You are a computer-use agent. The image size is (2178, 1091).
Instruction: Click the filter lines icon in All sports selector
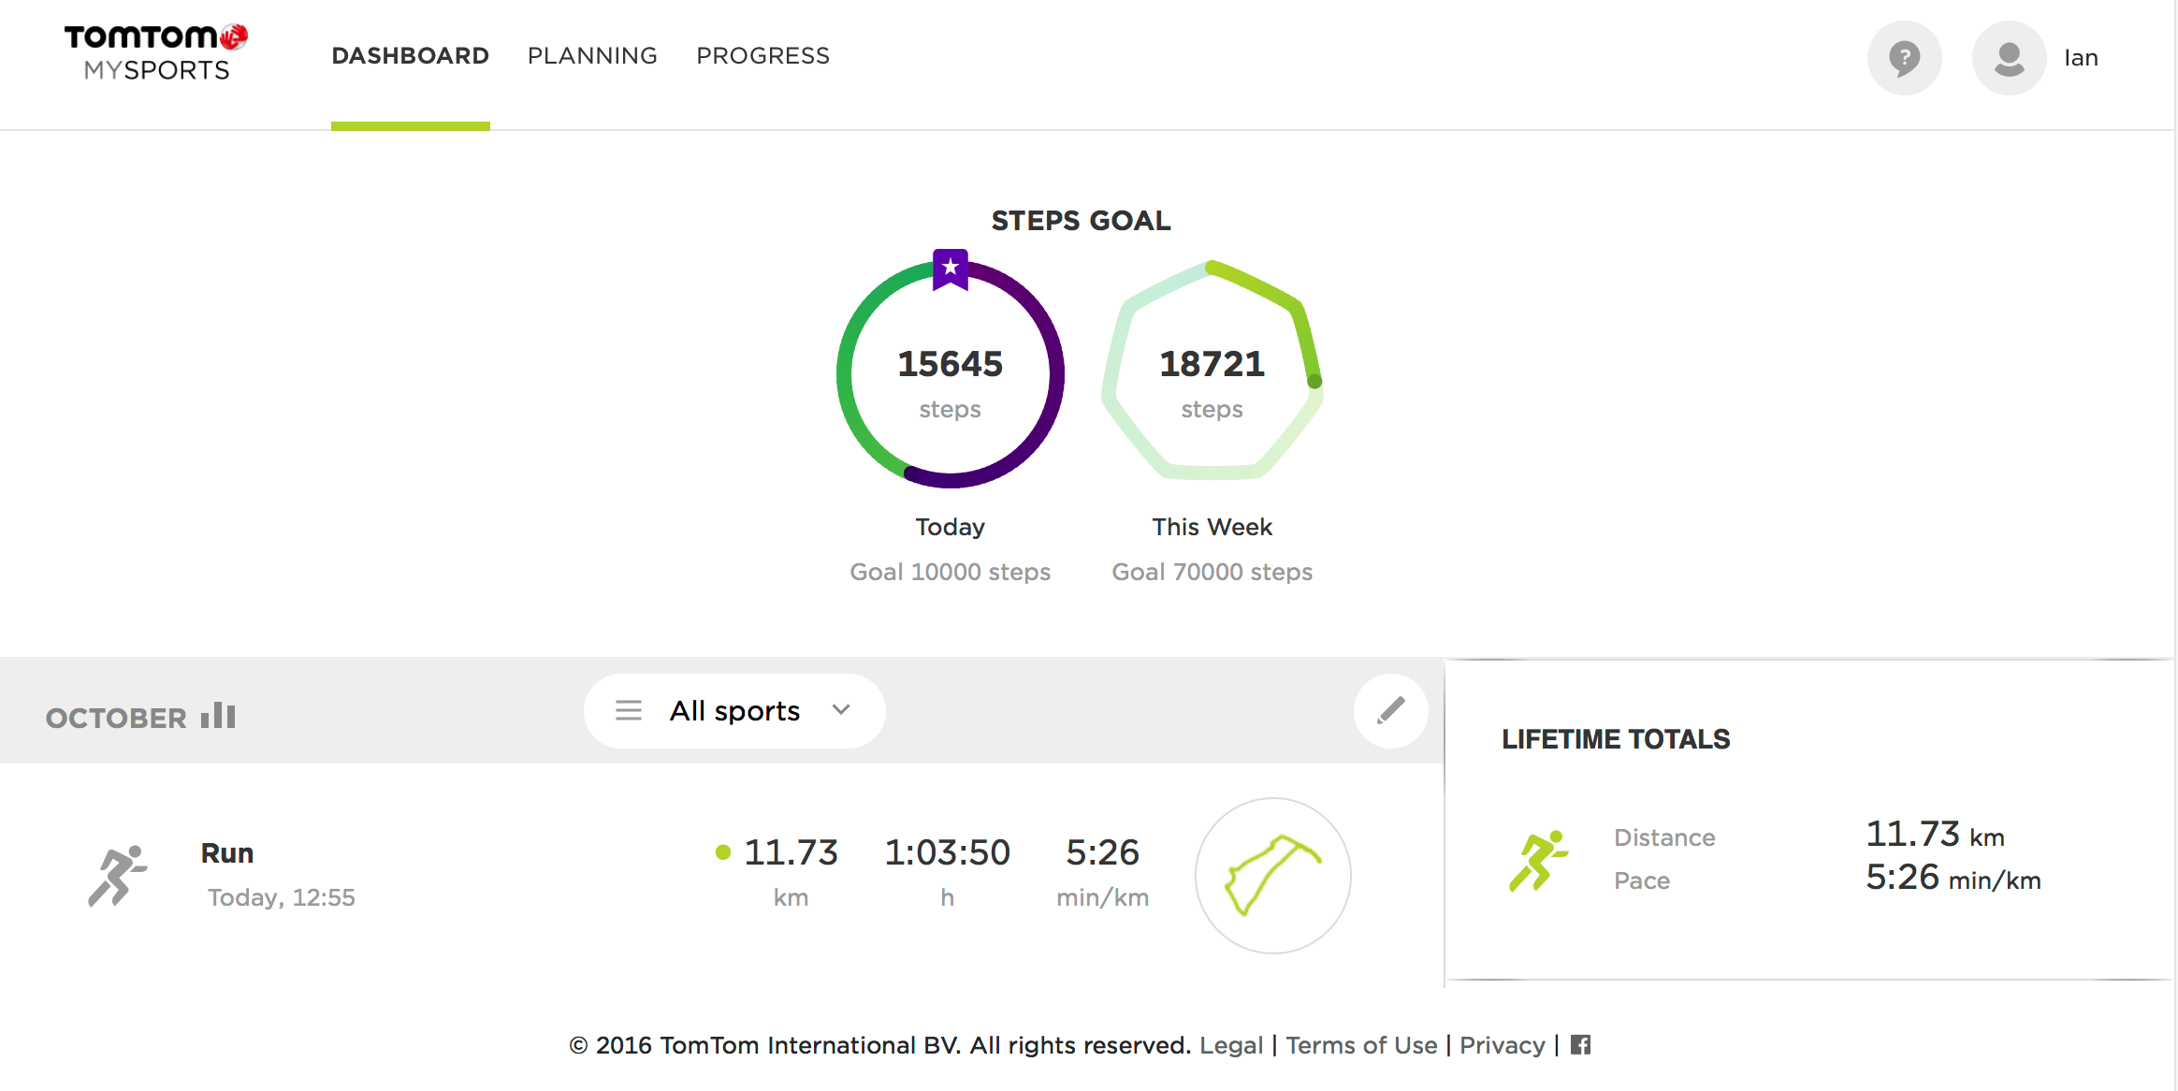coord(628,710)
